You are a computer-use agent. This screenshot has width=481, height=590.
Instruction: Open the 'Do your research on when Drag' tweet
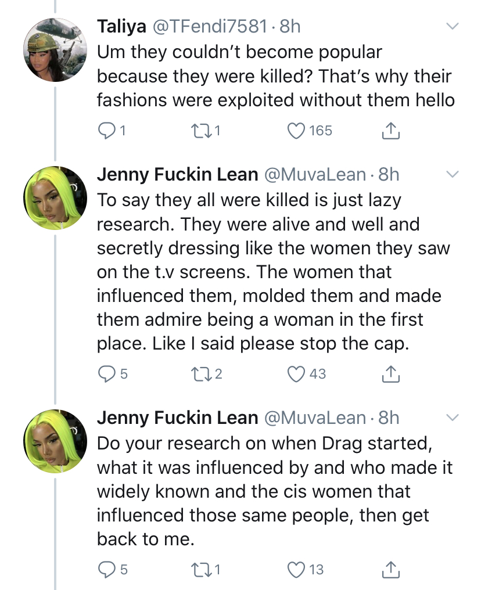click(x=275, y=491)
